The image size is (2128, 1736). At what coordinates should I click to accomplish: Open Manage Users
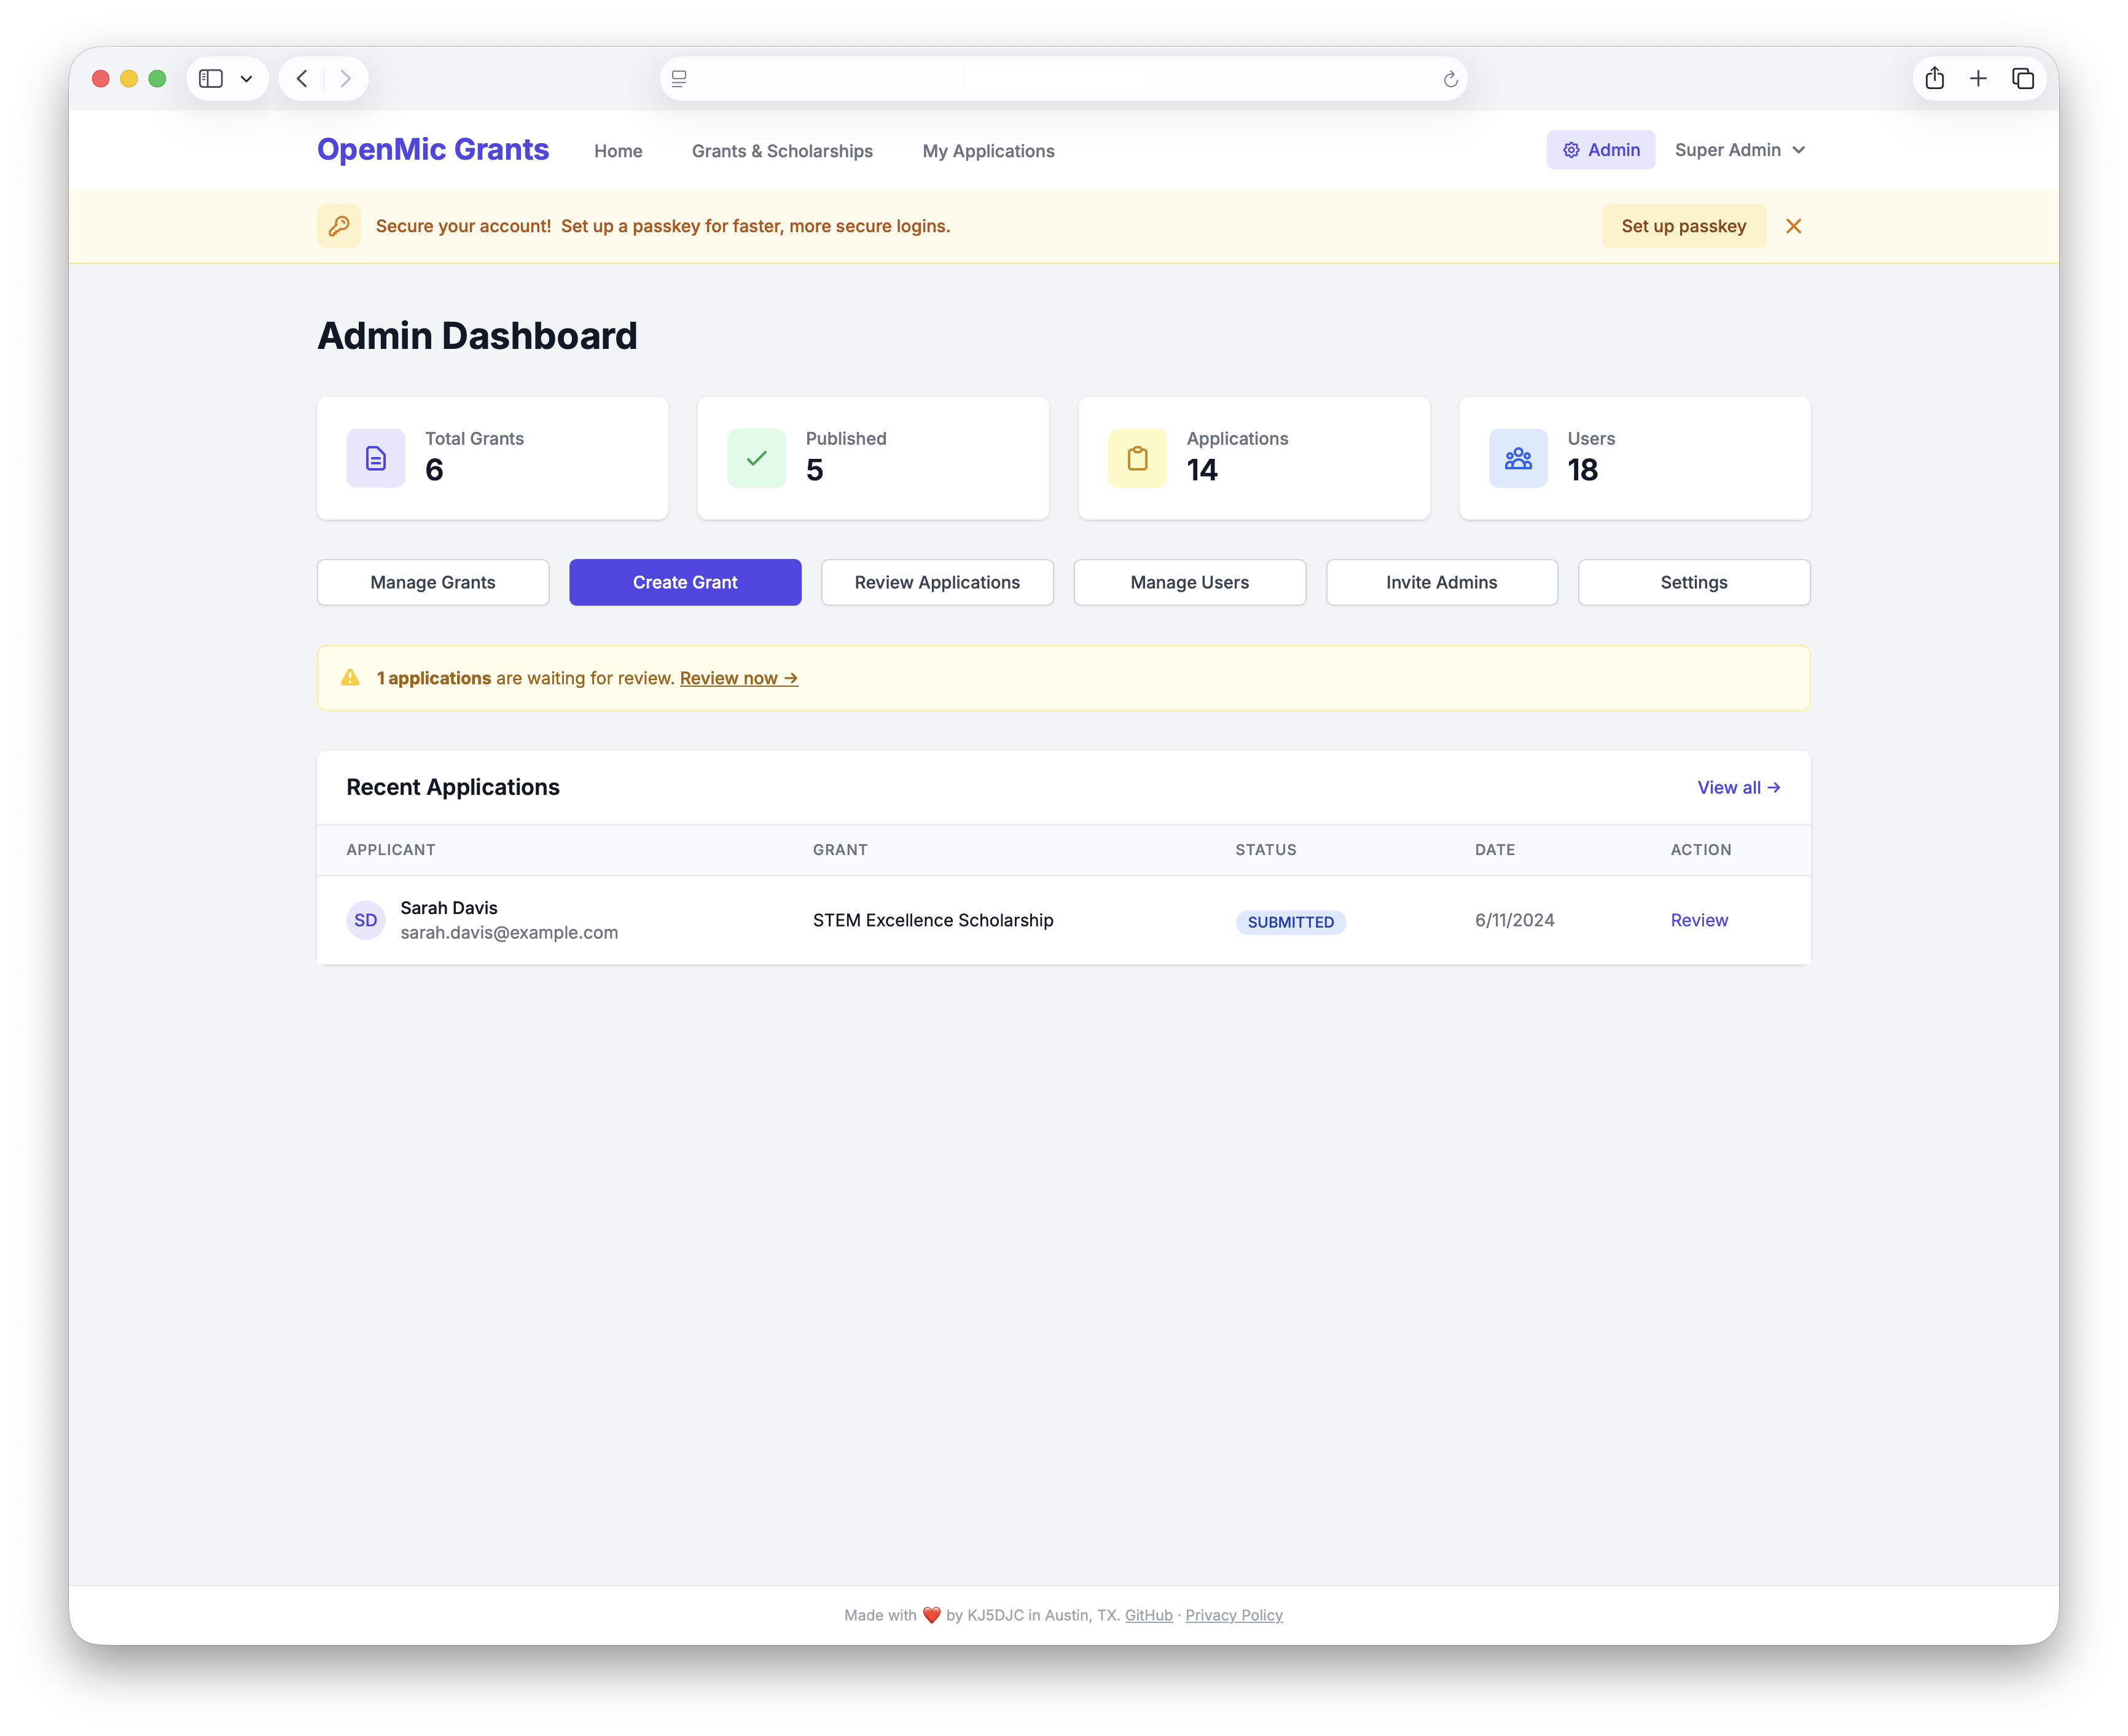tap(1189, 582)
